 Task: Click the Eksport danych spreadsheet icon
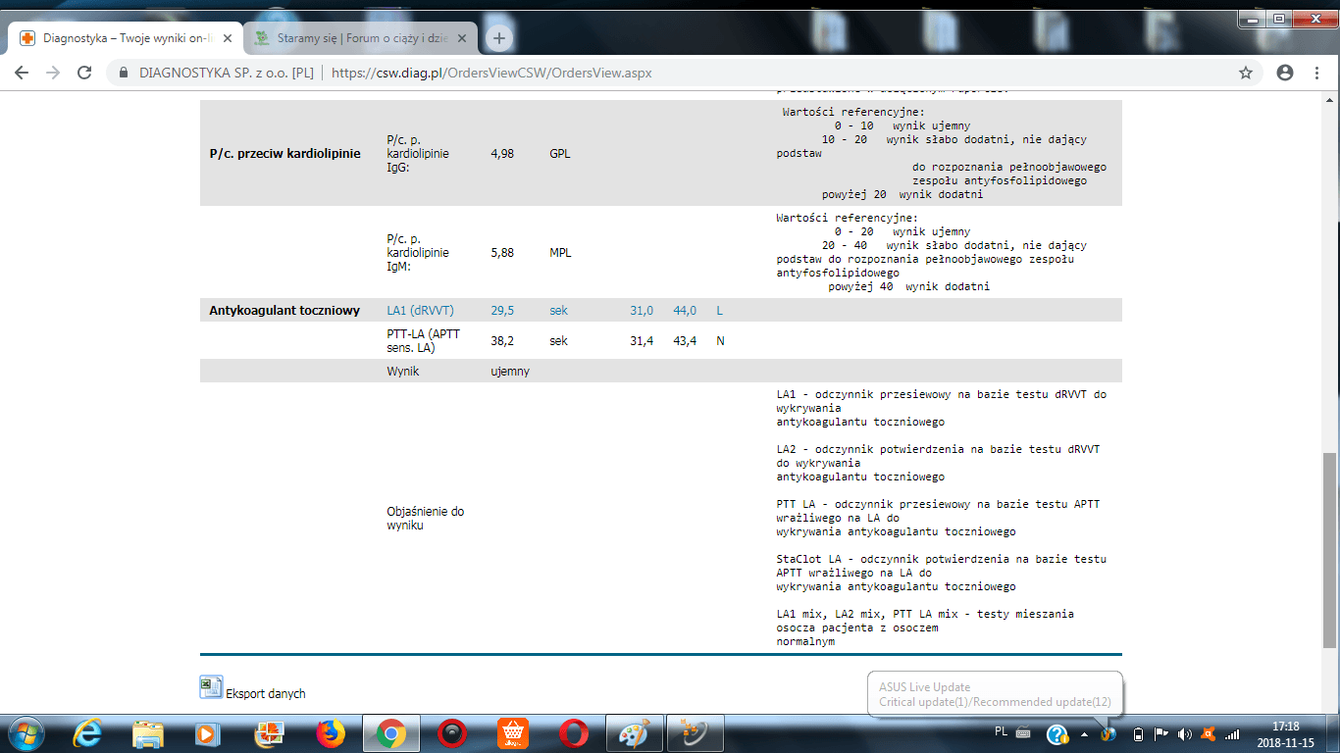[x=211, y=687]
